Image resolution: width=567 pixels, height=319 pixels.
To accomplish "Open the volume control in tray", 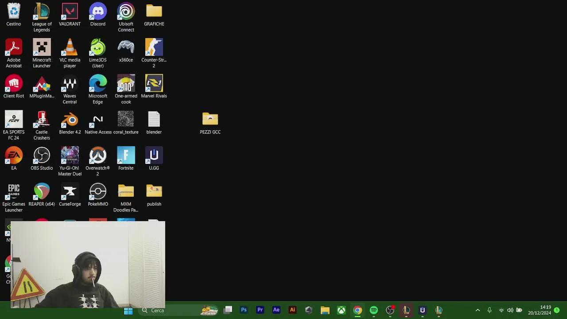I will click(510, 310).
